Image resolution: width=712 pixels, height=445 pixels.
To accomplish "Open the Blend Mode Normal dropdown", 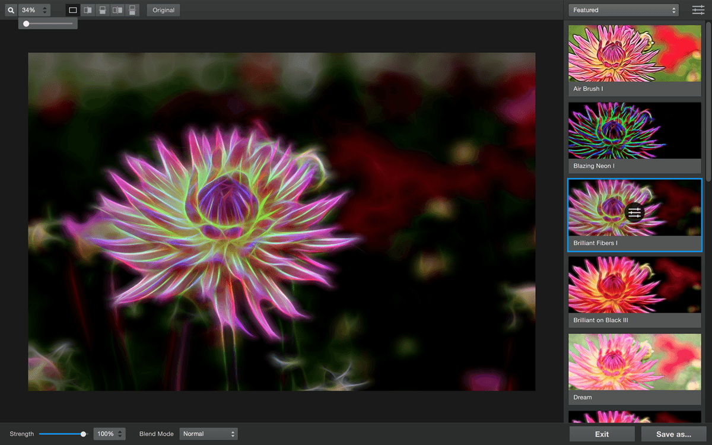I will [x=208, y=434].
